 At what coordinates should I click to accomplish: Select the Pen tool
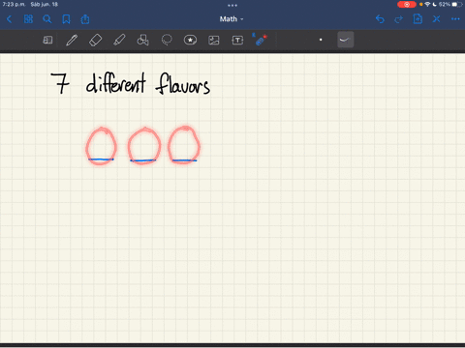72,40
